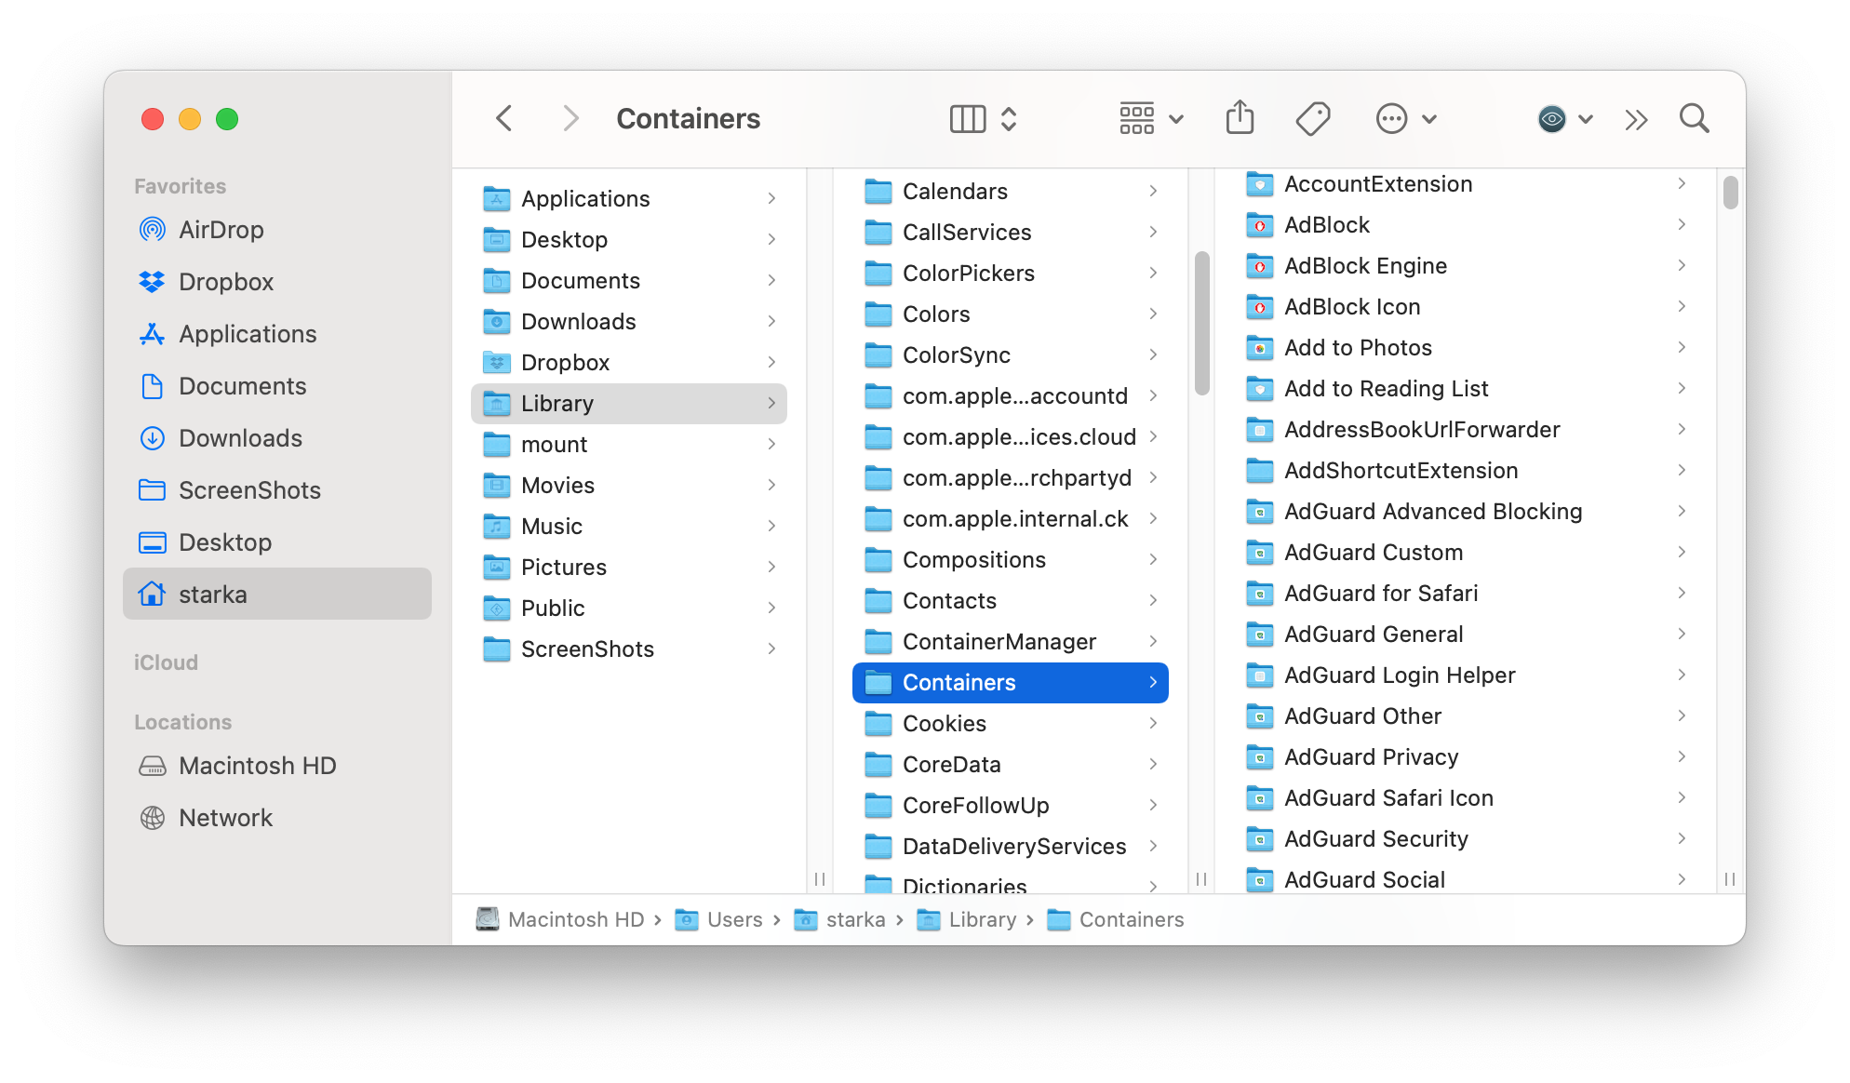Select the starka home folder in the sidebar

(276, 595)
